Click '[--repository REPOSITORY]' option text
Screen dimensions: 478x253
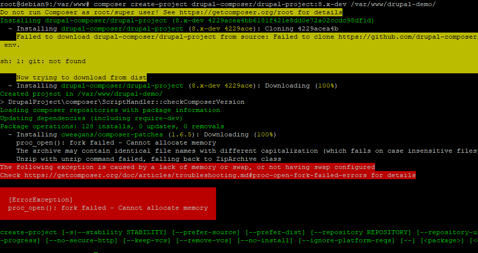[361, 232]
